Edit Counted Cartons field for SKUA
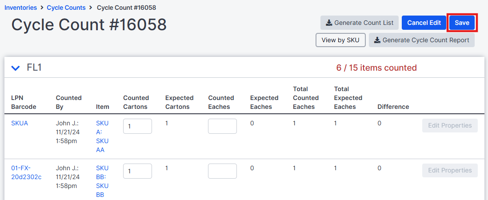Viewport: 488px width, 200px height. (138, 126)
